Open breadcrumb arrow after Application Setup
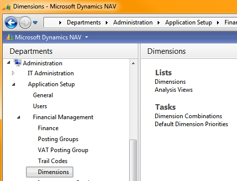Screen dimensions: 237x181 coord(218,22)
